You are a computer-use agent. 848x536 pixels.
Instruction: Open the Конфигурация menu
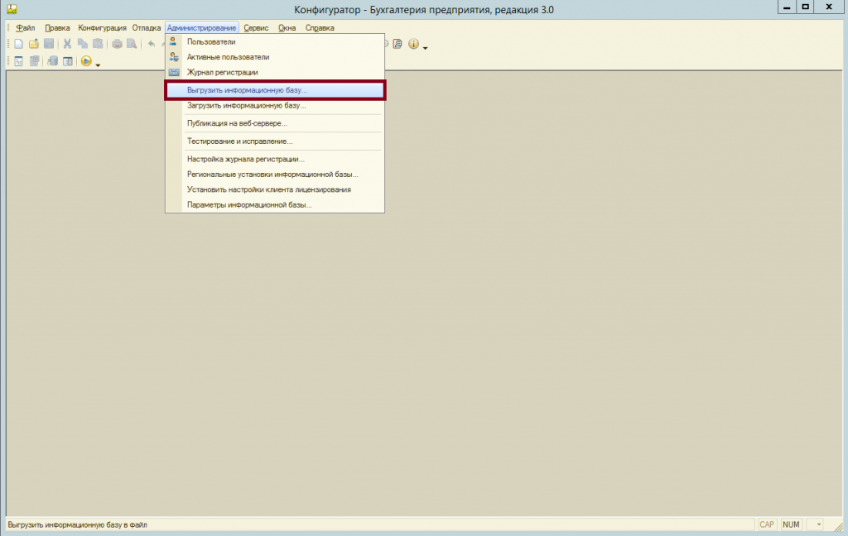102,28
